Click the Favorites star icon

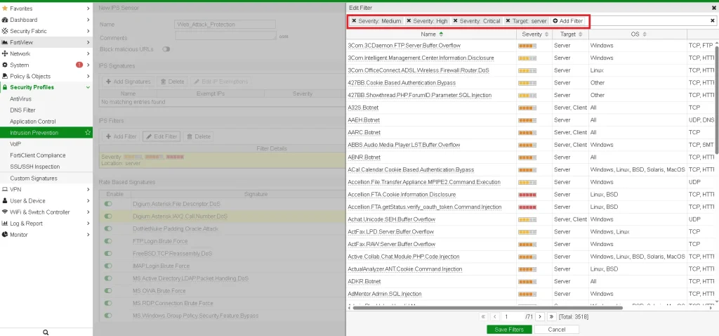(x=5, y=8)
